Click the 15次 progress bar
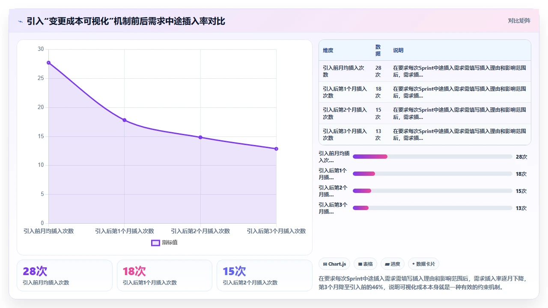The height and width of the screenshot is (308, 548). 432,191
